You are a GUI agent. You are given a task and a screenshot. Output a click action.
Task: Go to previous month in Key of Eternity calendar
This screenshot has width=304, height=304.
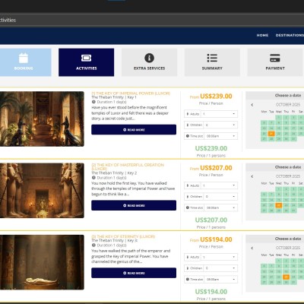252,248
